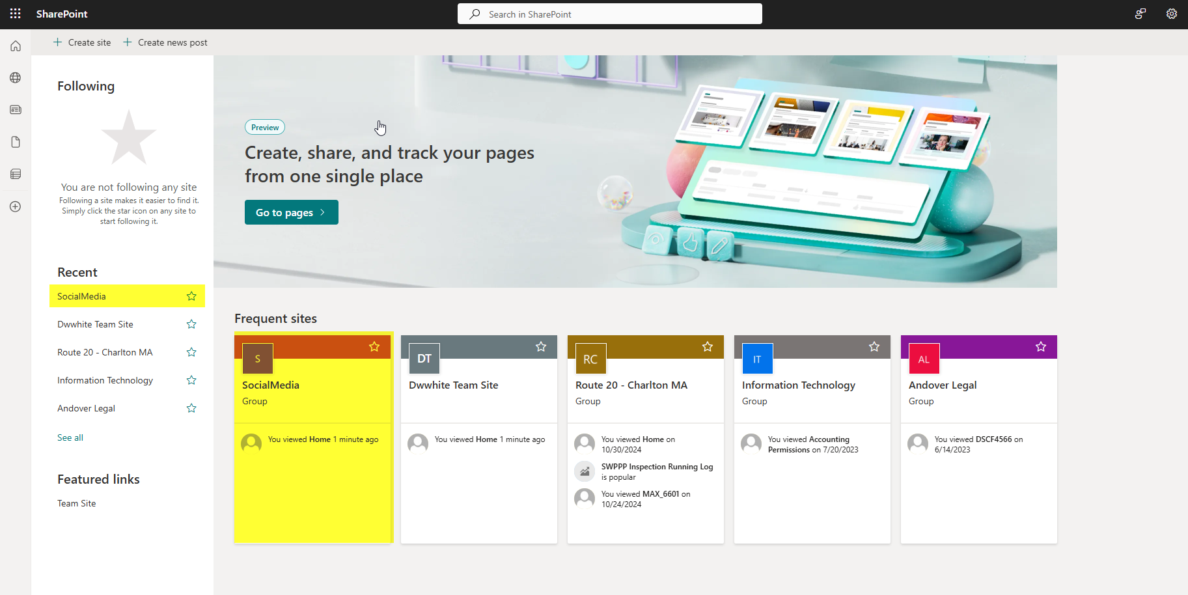Open the feedback icon beside settings

pos(1140,14)
